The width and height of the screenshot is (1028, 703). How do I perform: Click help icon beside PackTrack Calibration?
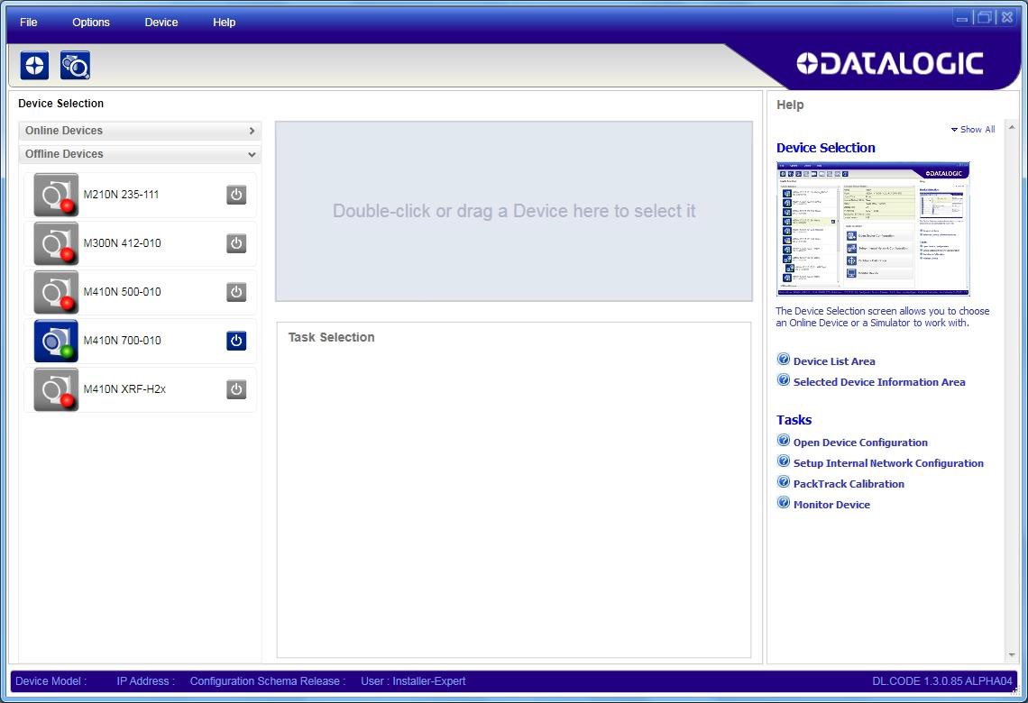[784, 481]
